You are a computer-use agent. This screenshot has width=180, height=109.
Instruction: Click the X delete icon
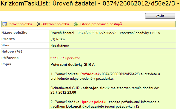(39, 24)
